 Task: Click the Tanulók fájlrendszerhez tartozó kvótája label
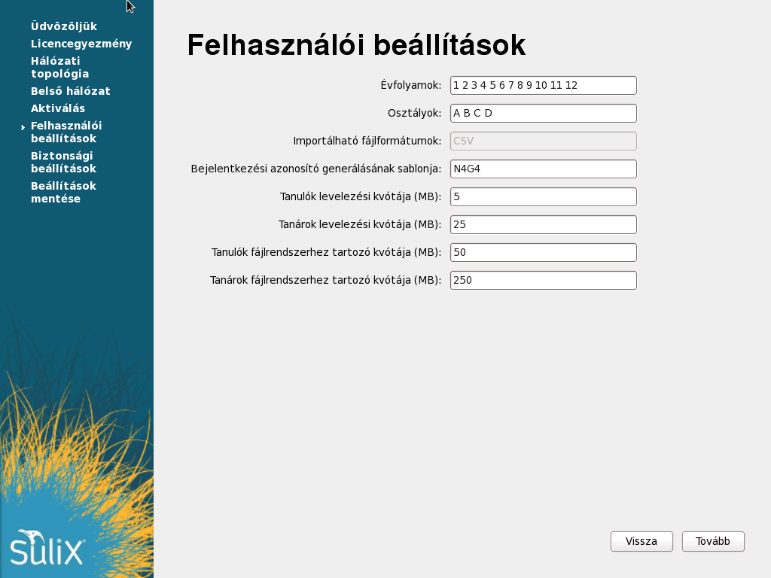point(327,253)
